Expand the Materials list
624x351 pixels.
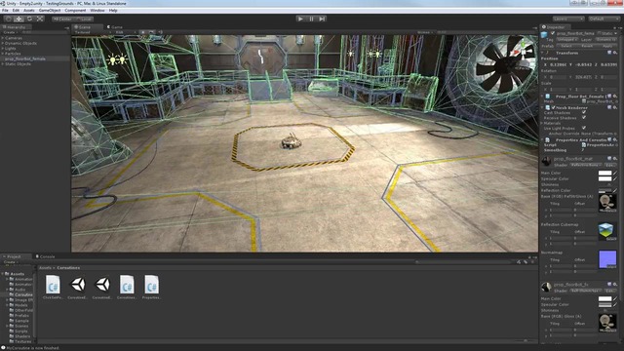point(542,123)
